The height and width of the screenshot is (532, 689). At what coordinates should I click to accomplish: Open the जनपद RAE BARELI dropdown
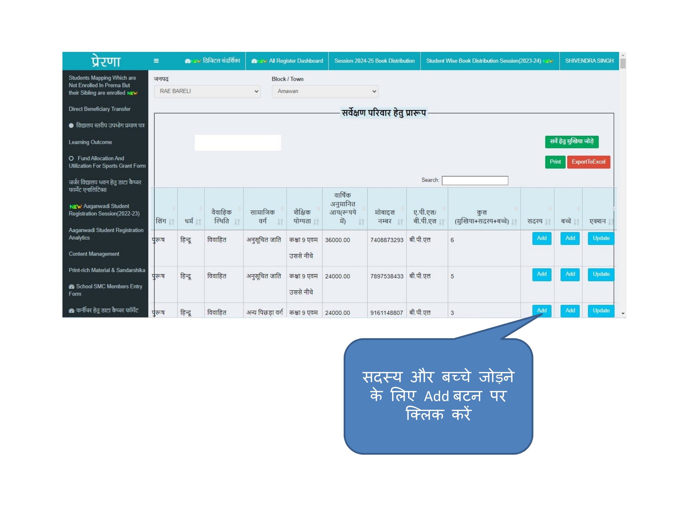(x=207, y=91)
